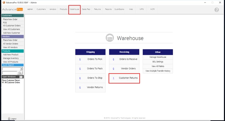Click the Quick Search magnifier icon

[x=20, y=73]
